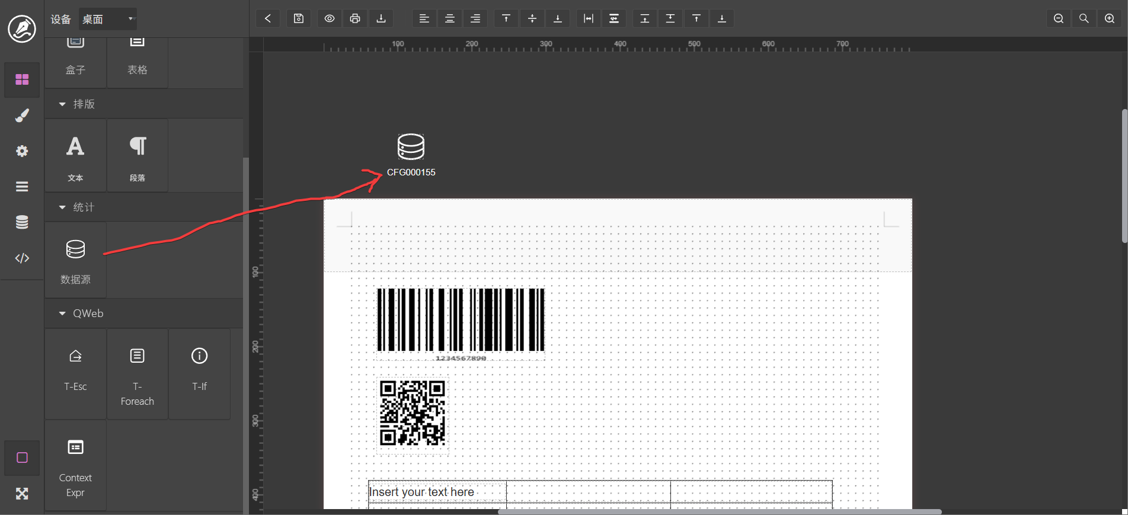Toggle fullscreen with the expand arrows icon

pos(22,493)
